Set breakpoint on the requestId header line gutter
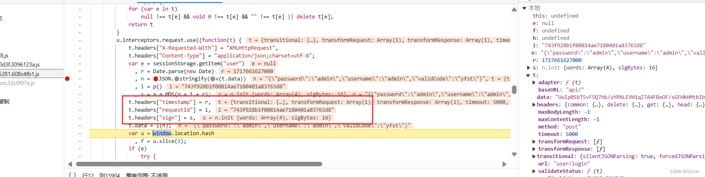Viewport: 705px width, 177px height. pyautogui.click(x=79, y=110)
